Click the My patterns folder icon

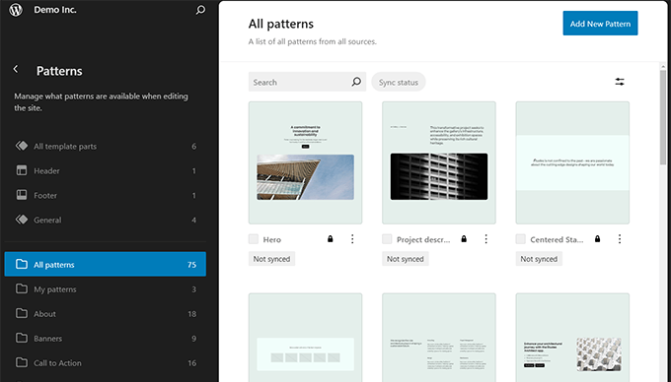click(22, 288)
